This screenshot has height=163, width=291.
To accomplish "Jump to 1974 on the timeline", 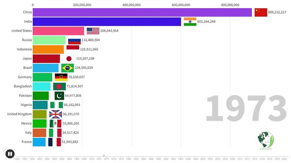I will (106, 159).
